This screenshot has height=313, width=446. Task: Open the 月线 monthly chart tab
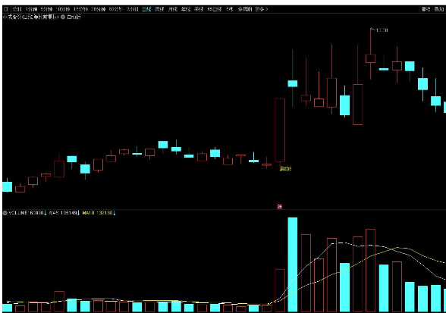173,9
